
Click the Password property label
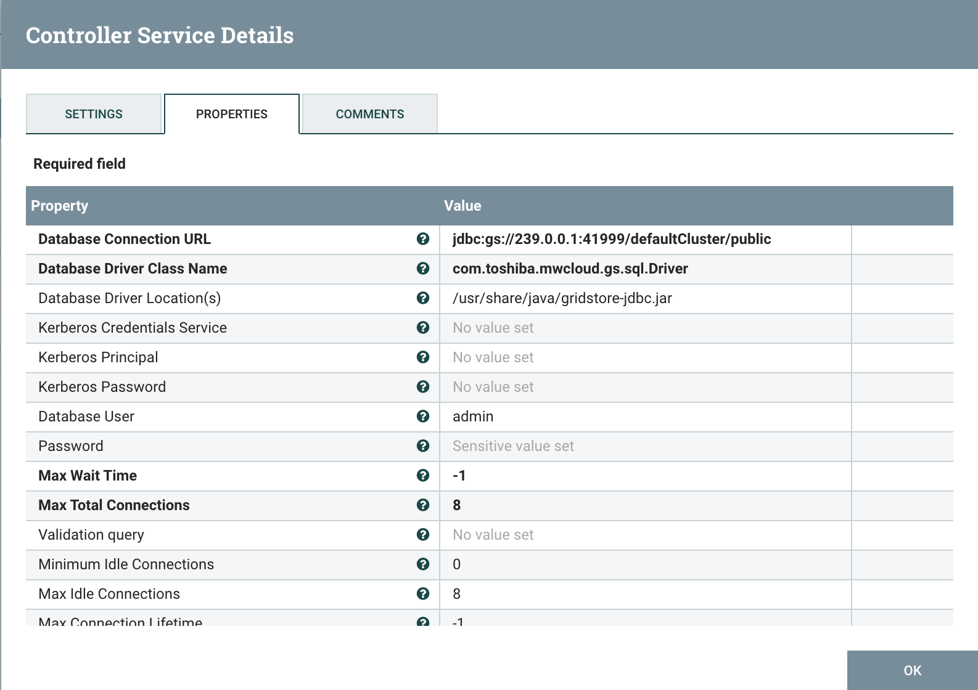coord(71,446)
